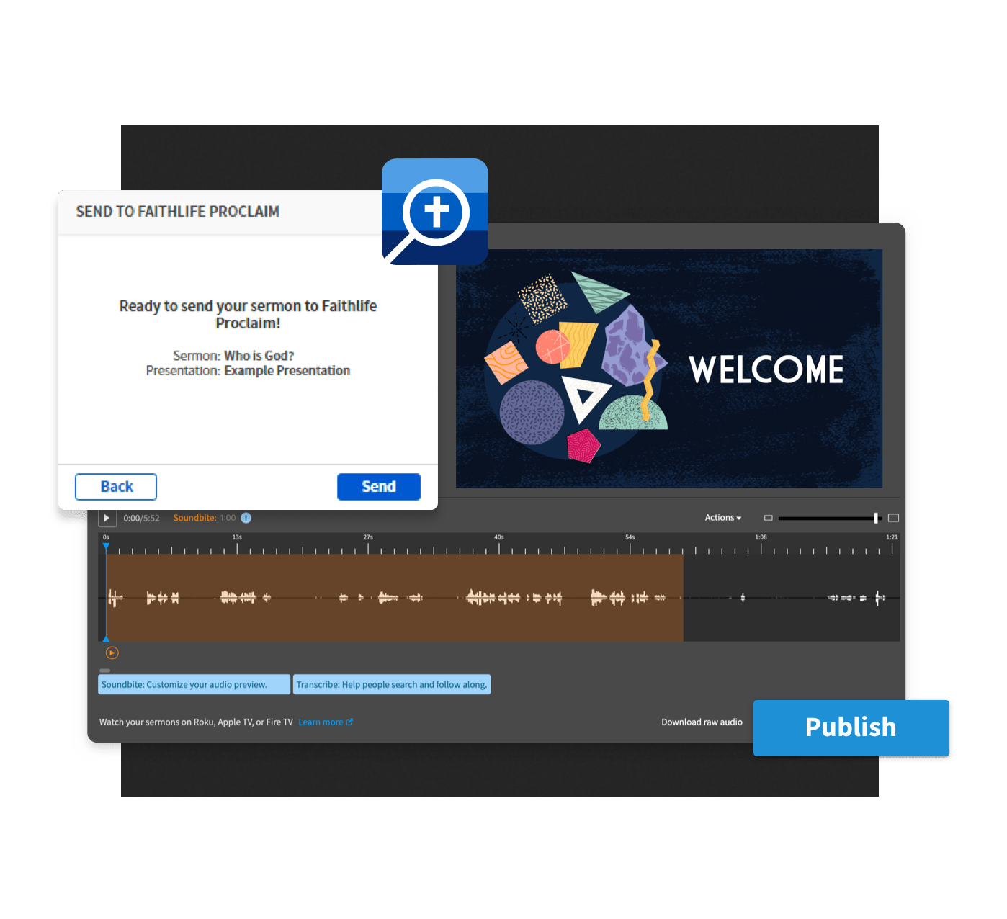Click the WELCOME slide preview
This screenshot has height=919, width=1007.
pos(669,369)
